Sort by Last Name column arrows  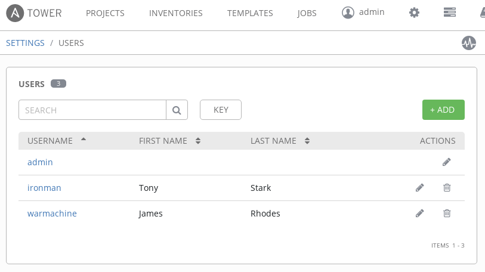click(x=307, y=141)
